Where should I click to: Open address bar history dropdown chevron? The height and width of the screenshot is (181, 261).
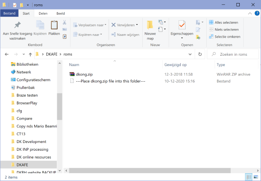[190, 54]
